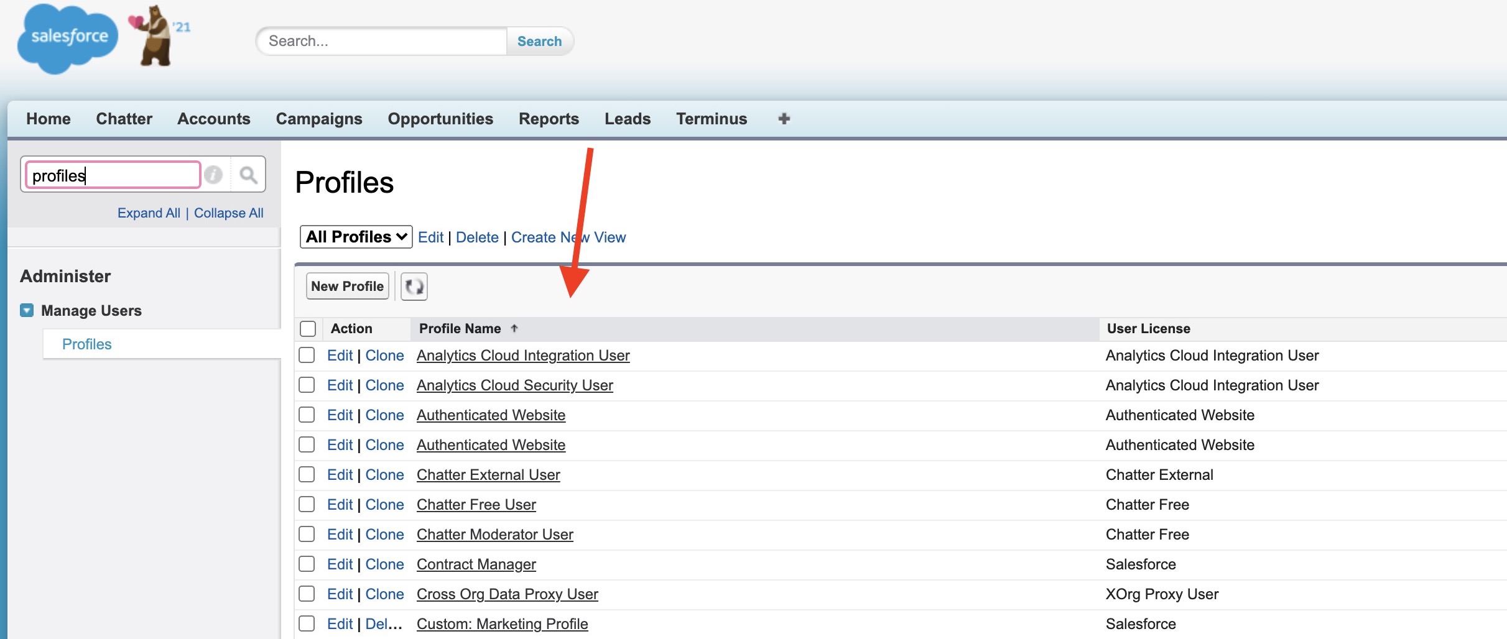Click the Manage Users tree label
Image resolution: width=1507 pixels, height=639 pixels.
click(91, 311)
